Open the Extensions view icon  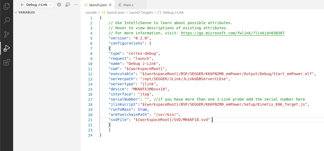(7, 62)
